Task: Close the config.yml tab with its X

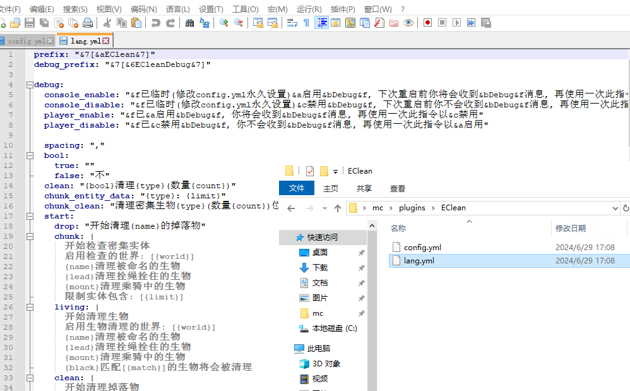Action: pyautogui.click(x=51, y=40)
